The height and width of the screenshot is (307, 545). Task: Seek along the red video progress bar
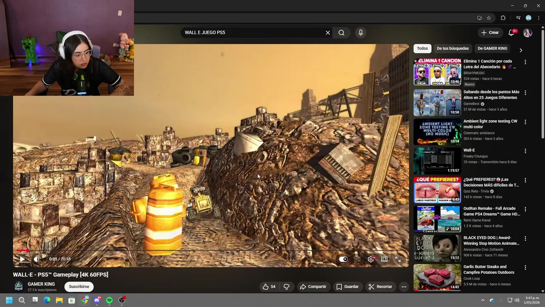click(211, 250)
